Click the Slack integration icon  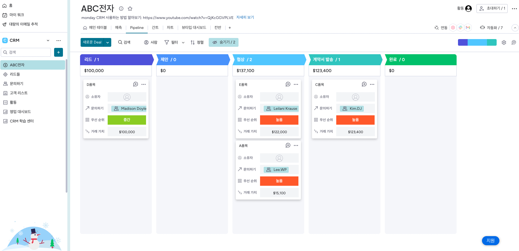coord(460,28)
